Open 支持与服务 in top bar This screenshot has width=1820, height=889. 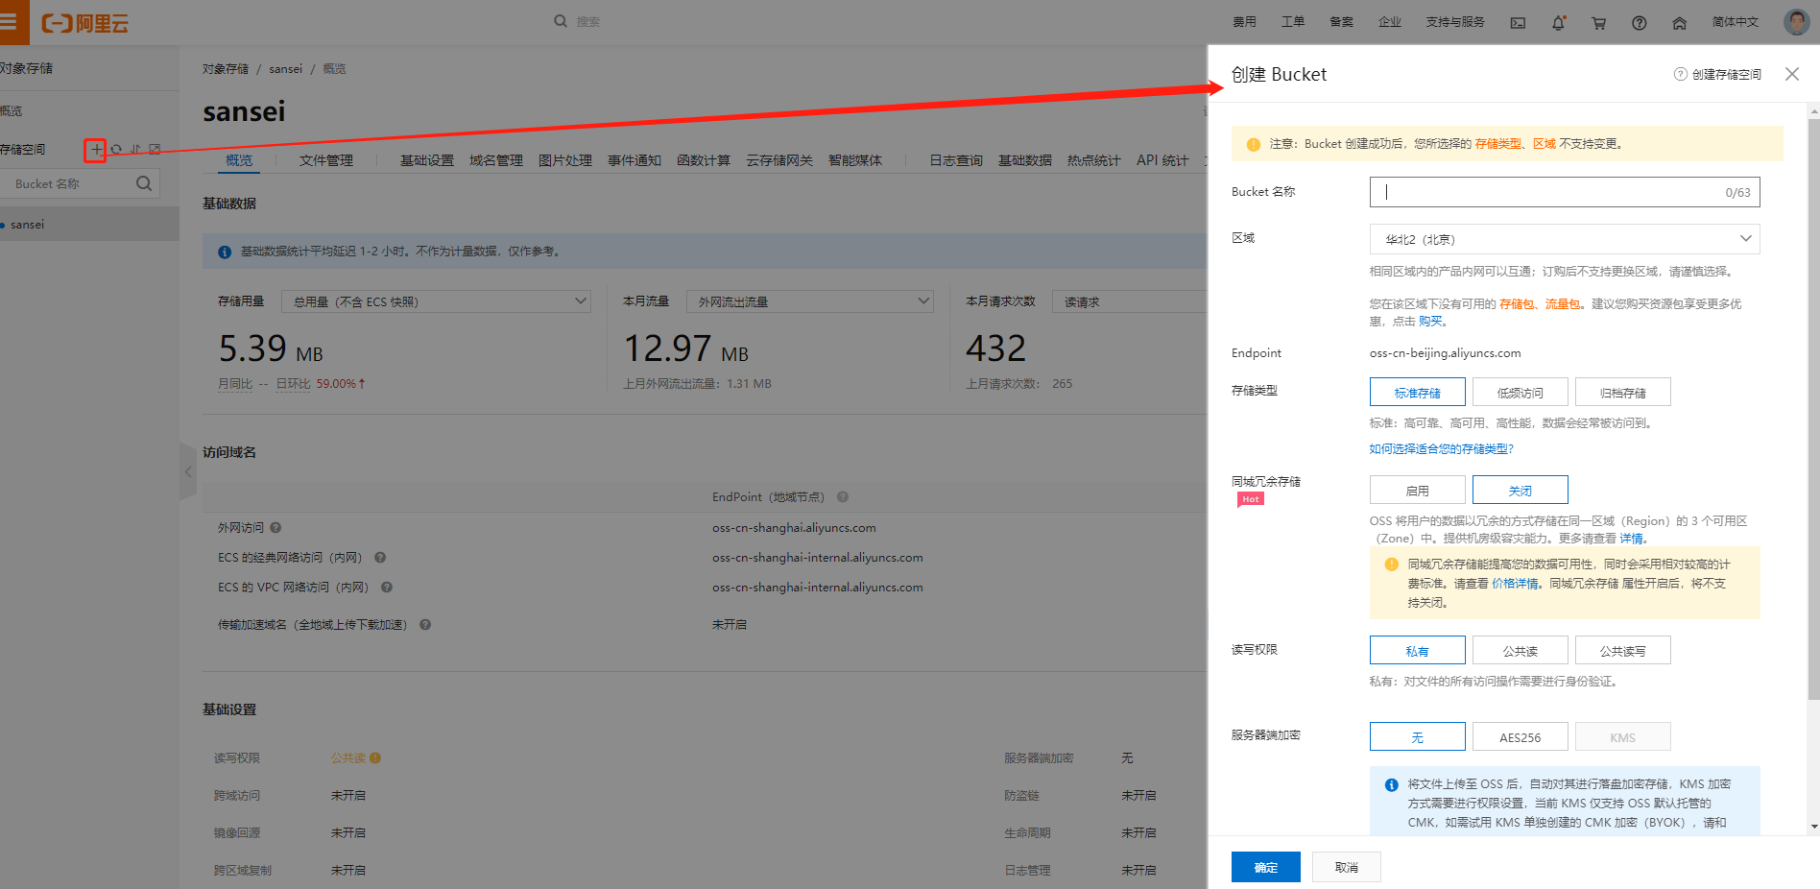point(1455,22)
